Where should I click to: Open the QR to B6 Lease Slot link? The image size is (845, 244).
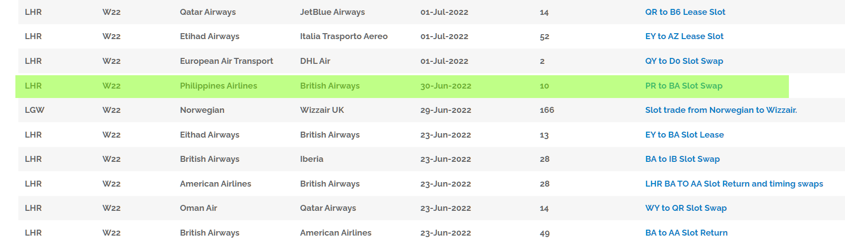685,12
